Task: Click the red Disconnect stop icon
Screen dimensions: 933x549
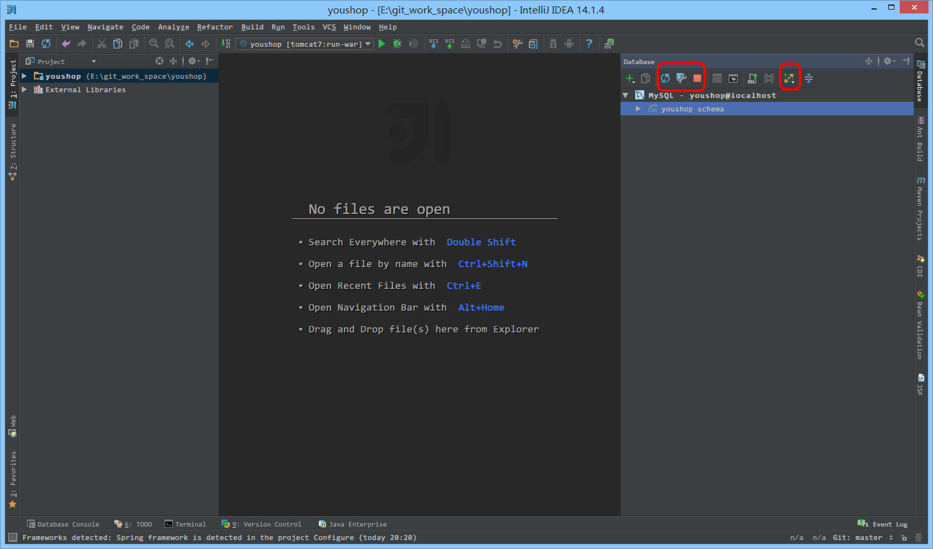Action: click(697, 78)
